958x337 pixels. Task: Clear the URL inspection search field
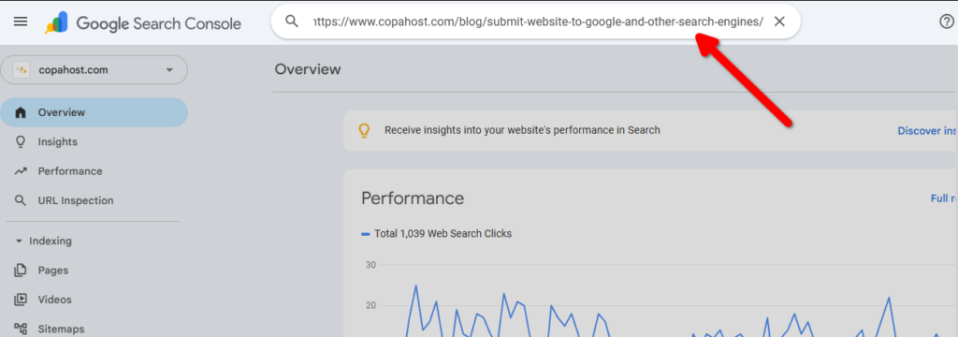tap(779, 22)
